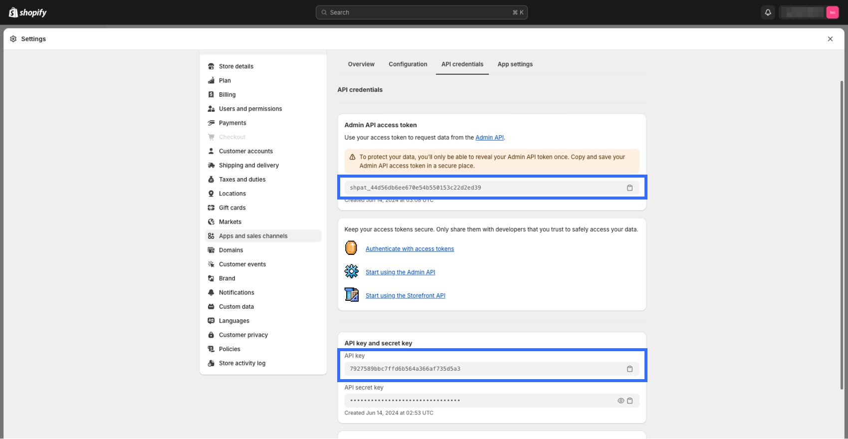Focus the Search field
Screen dimensions: 848x439
422,12
